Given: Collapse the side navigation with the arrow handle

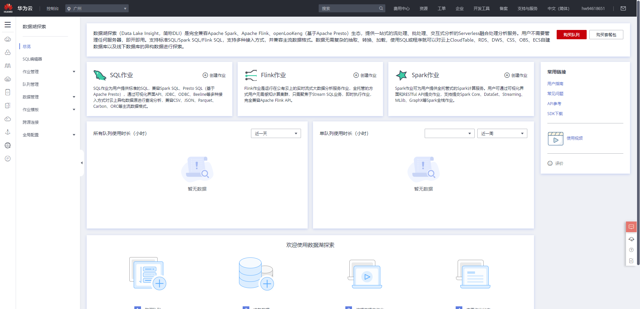Looking at the screenshot, I should tap(82, 163).
